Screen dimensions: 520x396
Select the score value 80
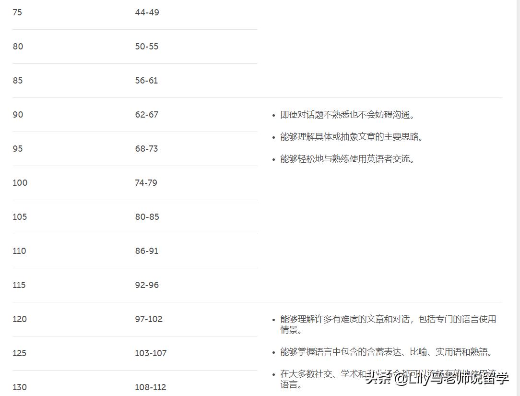click(x=18, y=47)
